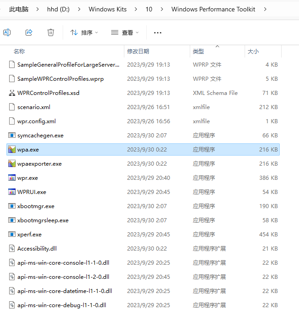Click the Rename toolbar icon

7,32
